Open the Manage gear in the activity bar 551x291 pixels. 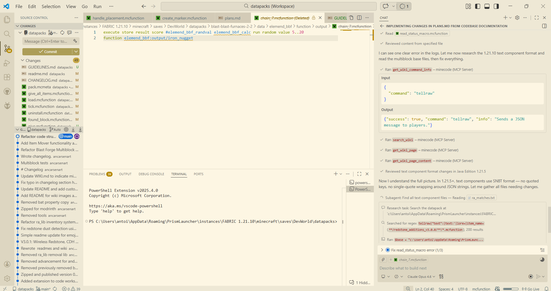pyautogui.click(x=7, y=278)
